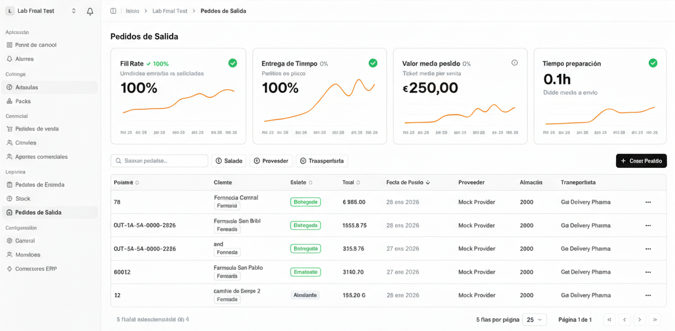
Task: Open row actions menu for order 60012
Action: click(x=648, y=272)
